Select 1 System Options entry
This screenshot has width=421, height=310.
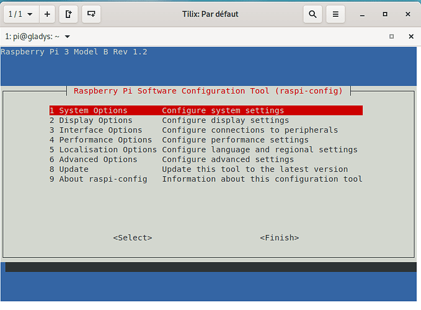206,110
